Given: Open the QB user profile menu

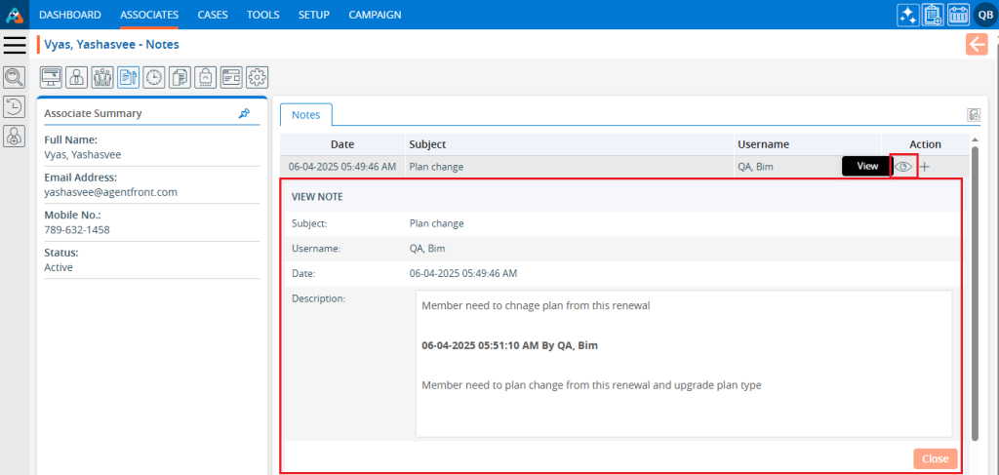Looking at the screenshot, I should point(984,15).
